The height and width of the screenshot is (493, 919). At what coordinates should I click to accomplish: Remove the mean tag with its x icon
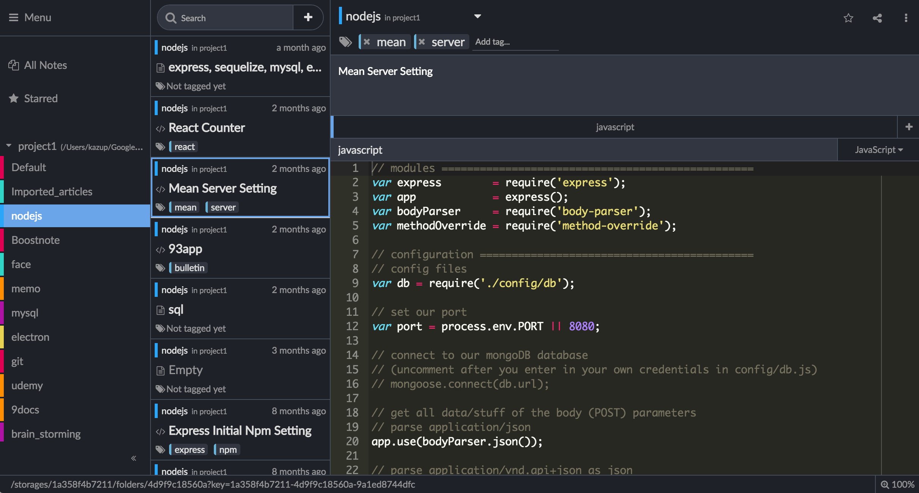tap(367, 42)
